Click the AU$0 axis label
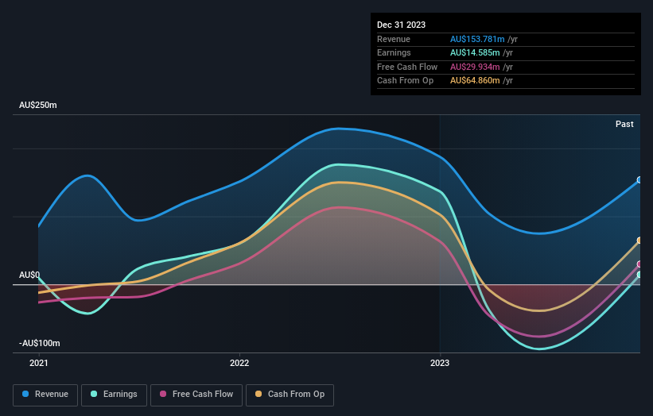Screen dimensions: 653x416 pos(29,275)
